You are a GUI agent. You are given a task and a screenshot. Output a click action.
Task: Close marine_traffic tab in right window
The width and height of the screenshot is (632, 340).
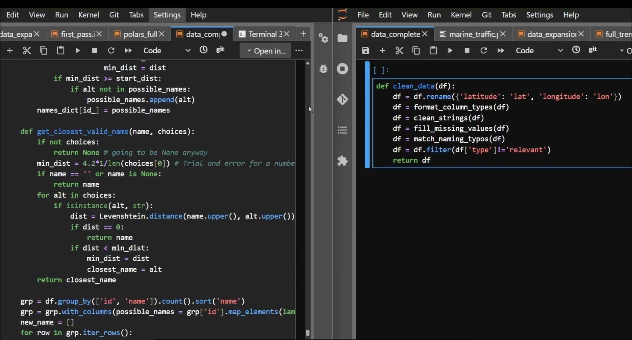503,34
